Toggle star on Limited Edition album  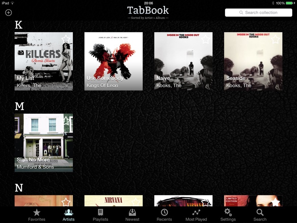point(275,202)
